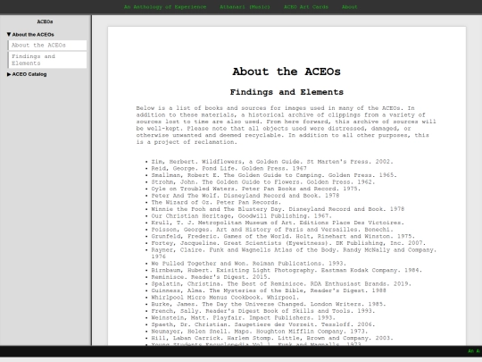Click the 'Our Christian Heritage' entry

coord(242,215)
